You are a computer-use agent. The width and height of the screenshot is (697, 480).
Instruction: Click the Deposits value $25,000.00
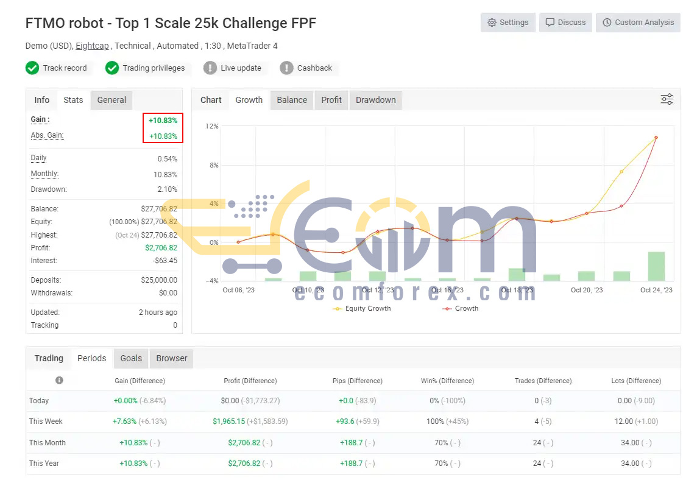click(159, 280)
